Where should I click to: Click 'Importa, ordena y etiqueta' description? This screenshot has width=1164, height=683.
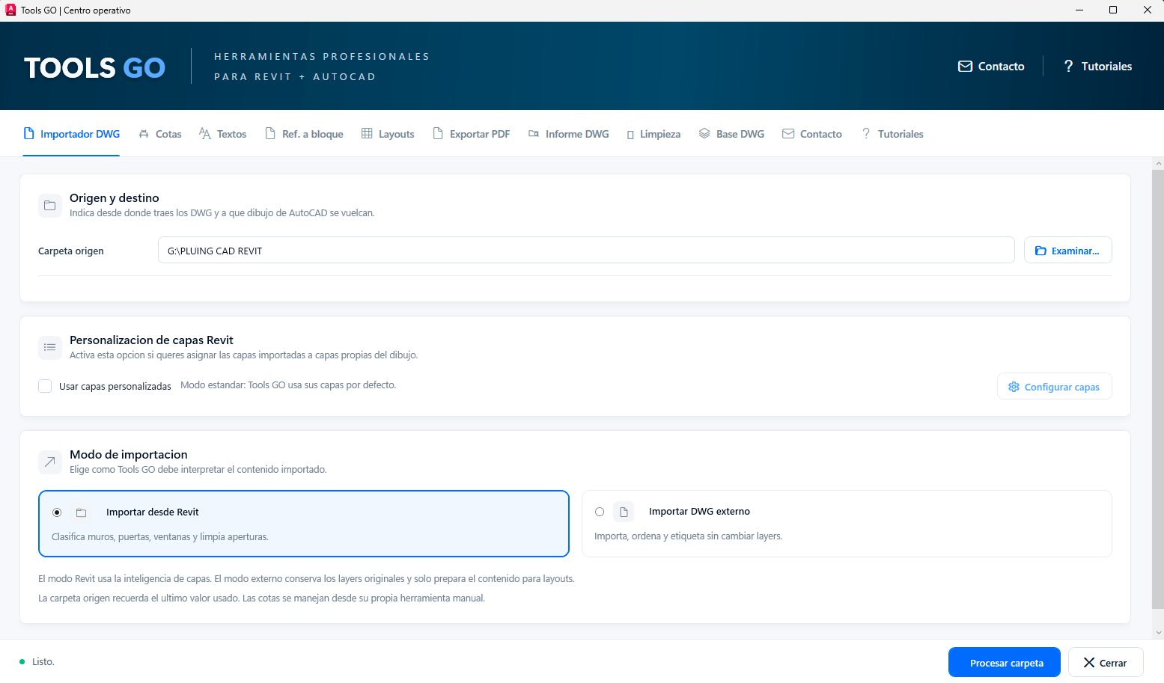[x=688, y=536]
